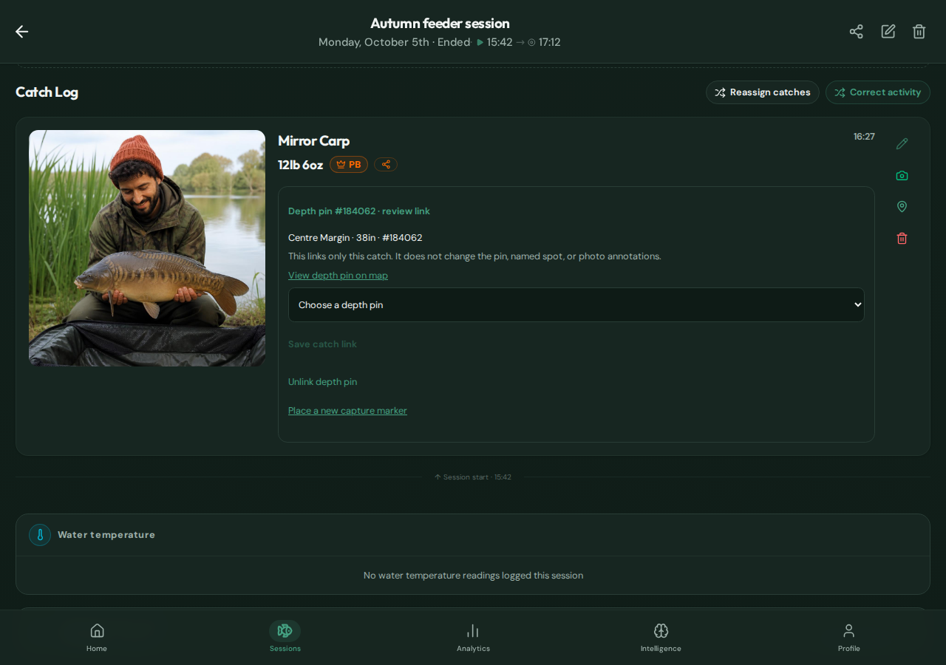Click the water temperature thermometer icon

(x=40, y=535)
